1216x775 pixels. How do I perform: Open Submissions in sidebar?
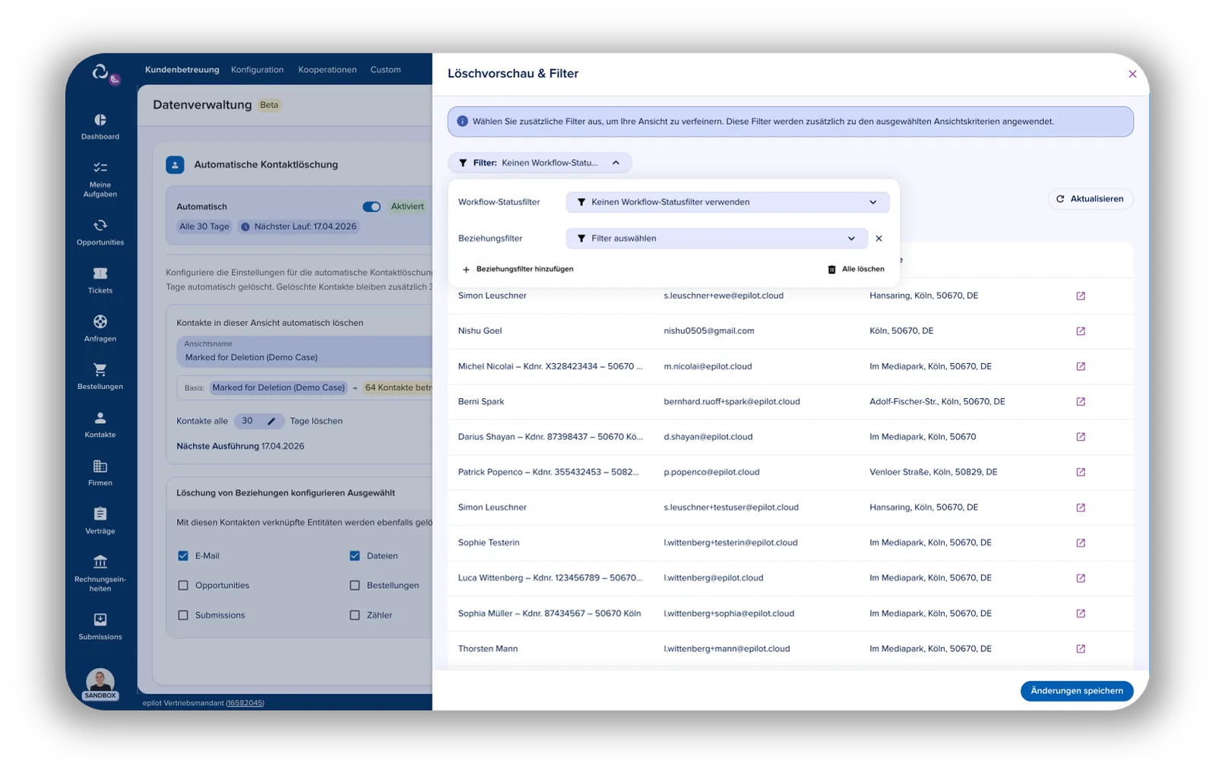click(x=100, y=627)
